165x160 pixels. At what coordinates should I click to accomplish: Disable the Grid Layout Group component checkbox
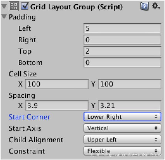coord(25,6)
